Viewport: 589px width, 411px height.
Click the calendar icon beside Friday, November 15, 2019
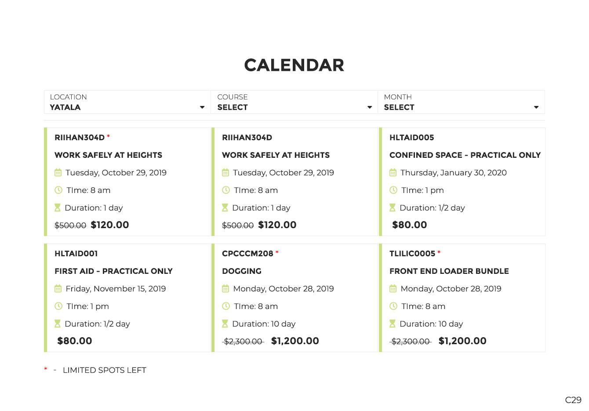tap(58, 288)
